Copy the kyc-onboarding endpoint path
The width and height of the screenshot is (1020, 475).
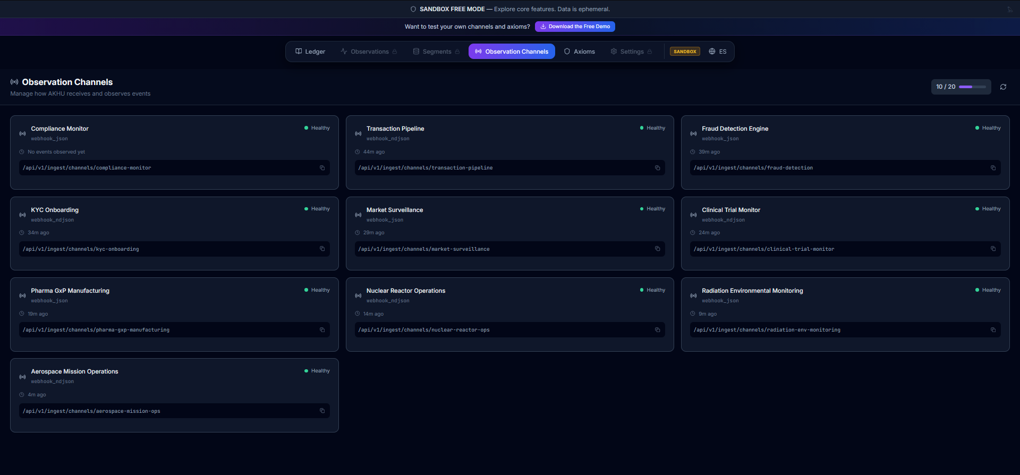pos(322,249)
